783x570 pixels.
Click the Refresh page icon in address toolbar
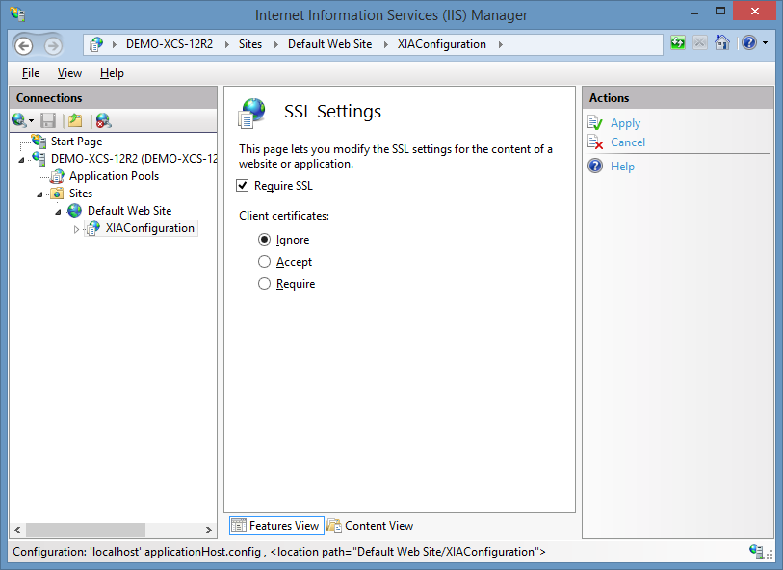point(678,43)
